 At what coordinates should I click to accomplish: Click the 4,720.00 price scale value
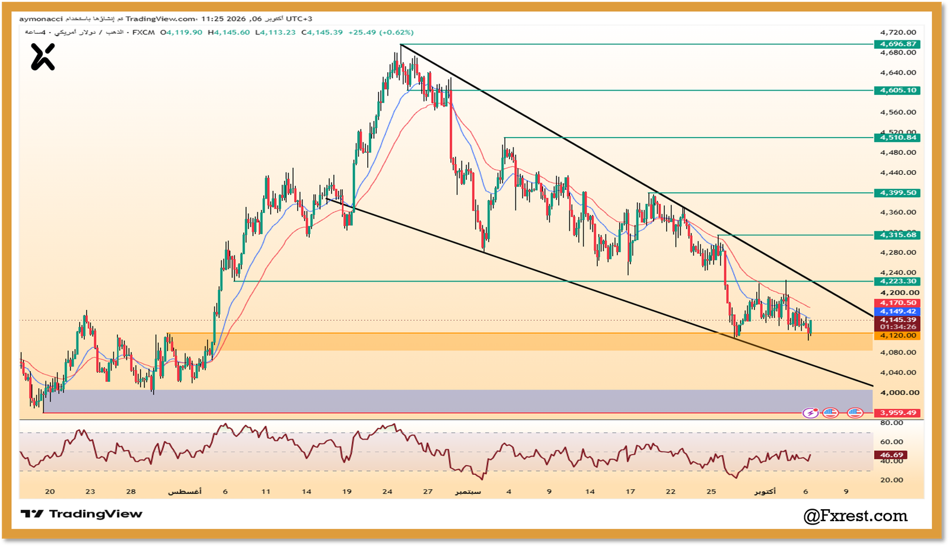click(898, 33)
